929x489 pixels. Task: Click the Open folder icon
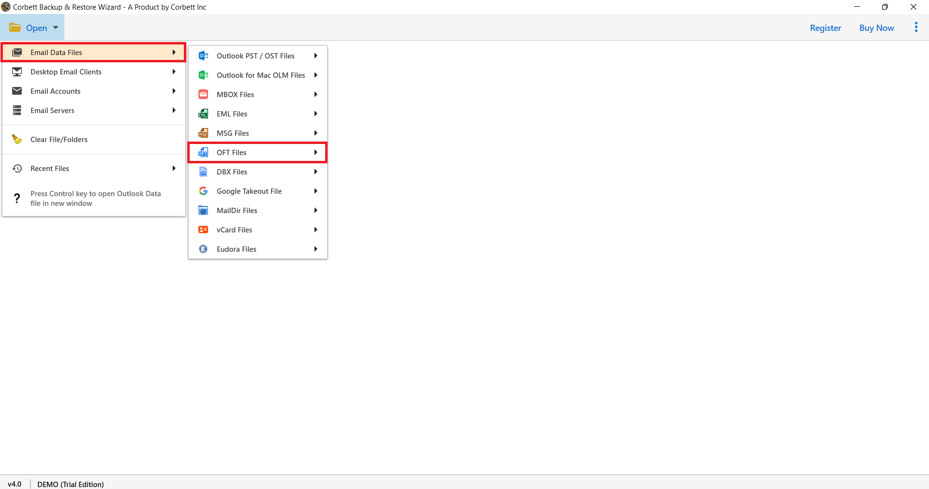point(15,28)
